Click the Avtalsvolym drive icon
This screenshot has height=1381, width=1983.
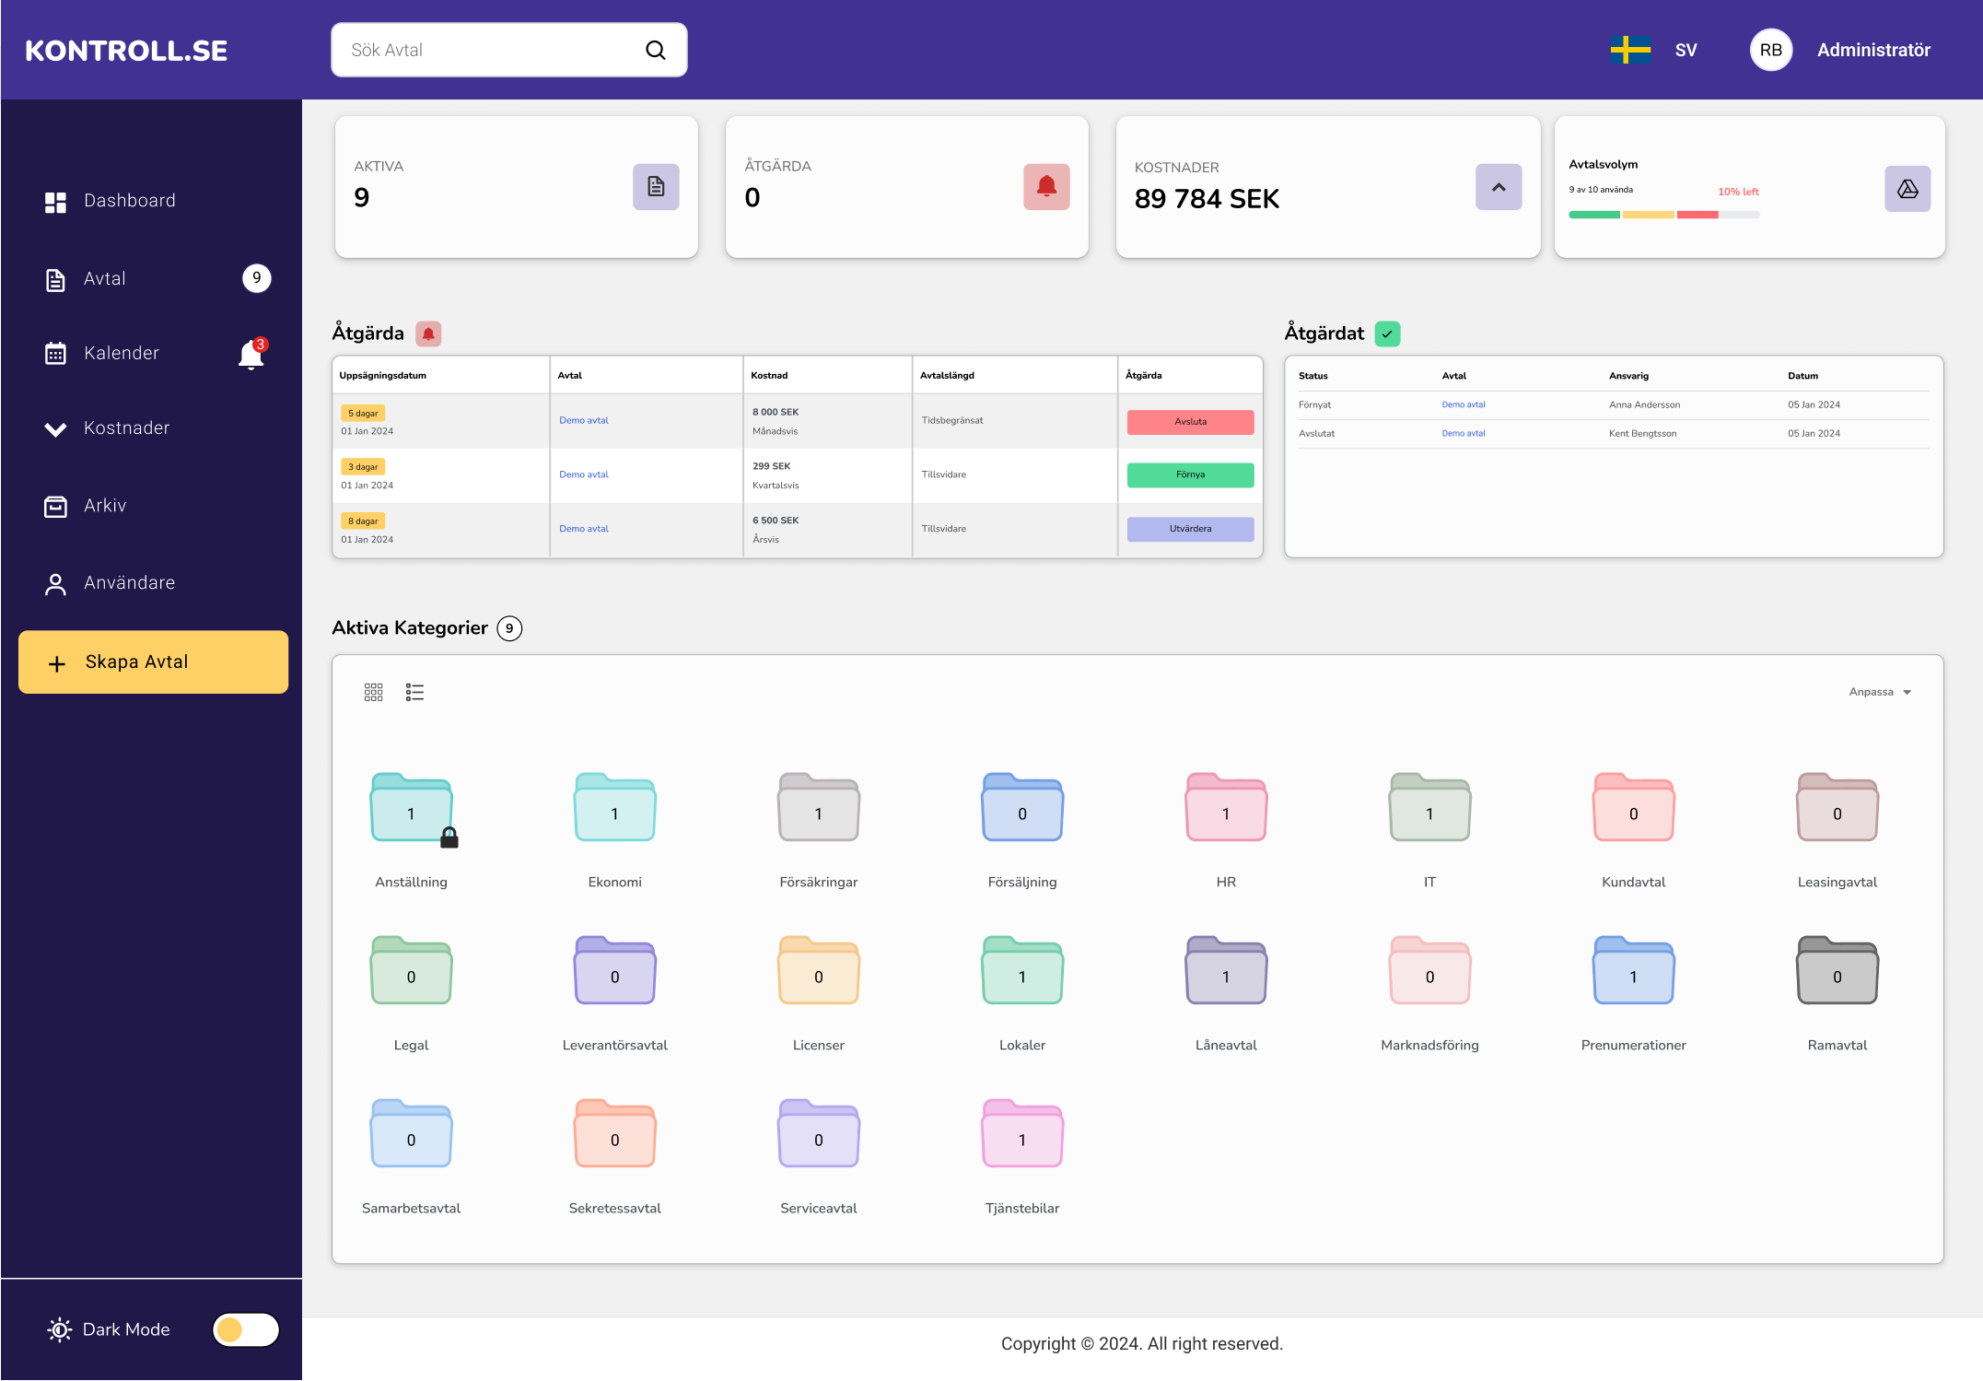click(1907, 189)
